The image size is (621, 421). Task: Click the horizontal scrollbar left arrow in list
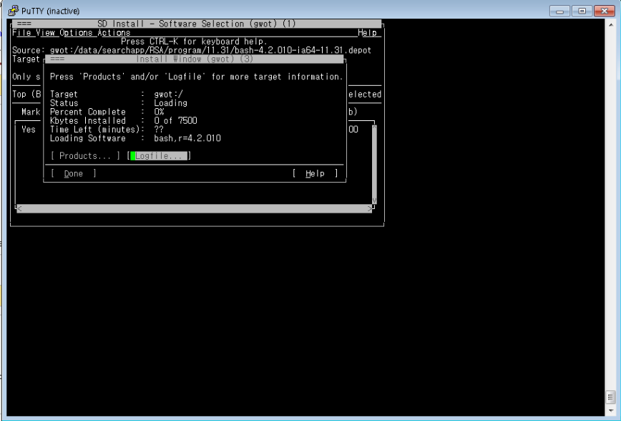(19, 208)
